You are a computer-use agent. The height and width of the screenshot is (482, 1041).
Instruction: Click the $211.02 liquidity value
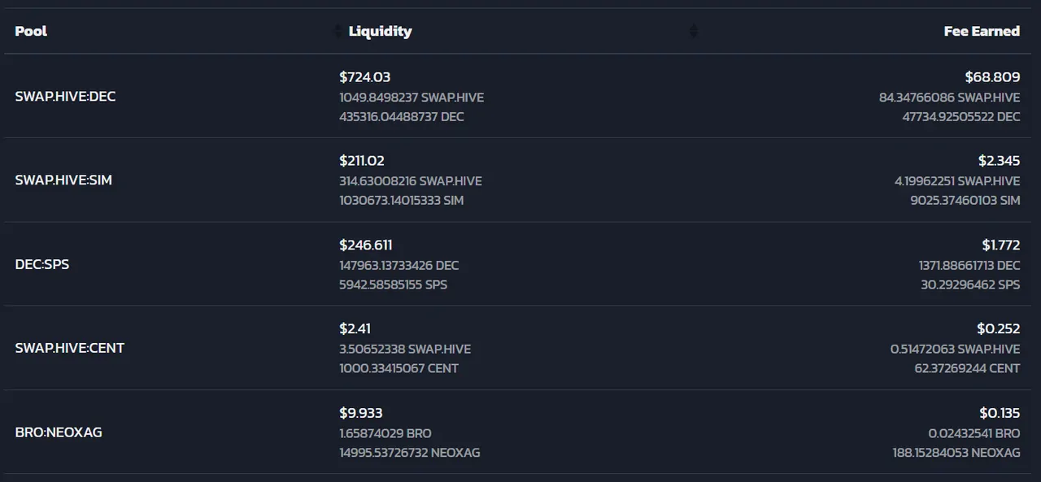pos(362,161)
